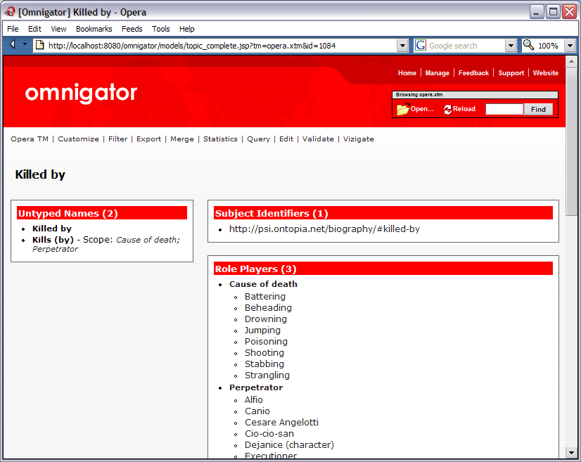This screenshot has width=581, height=462.
Task: Open the Bookmarks menu
Action: click(x=94, y=29)
